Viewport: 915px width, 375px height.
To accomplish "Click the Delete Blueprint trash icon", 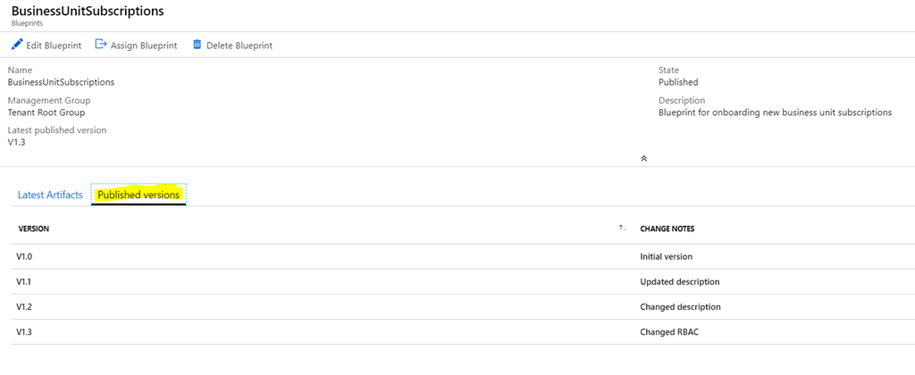I will (x=197, y=45).
